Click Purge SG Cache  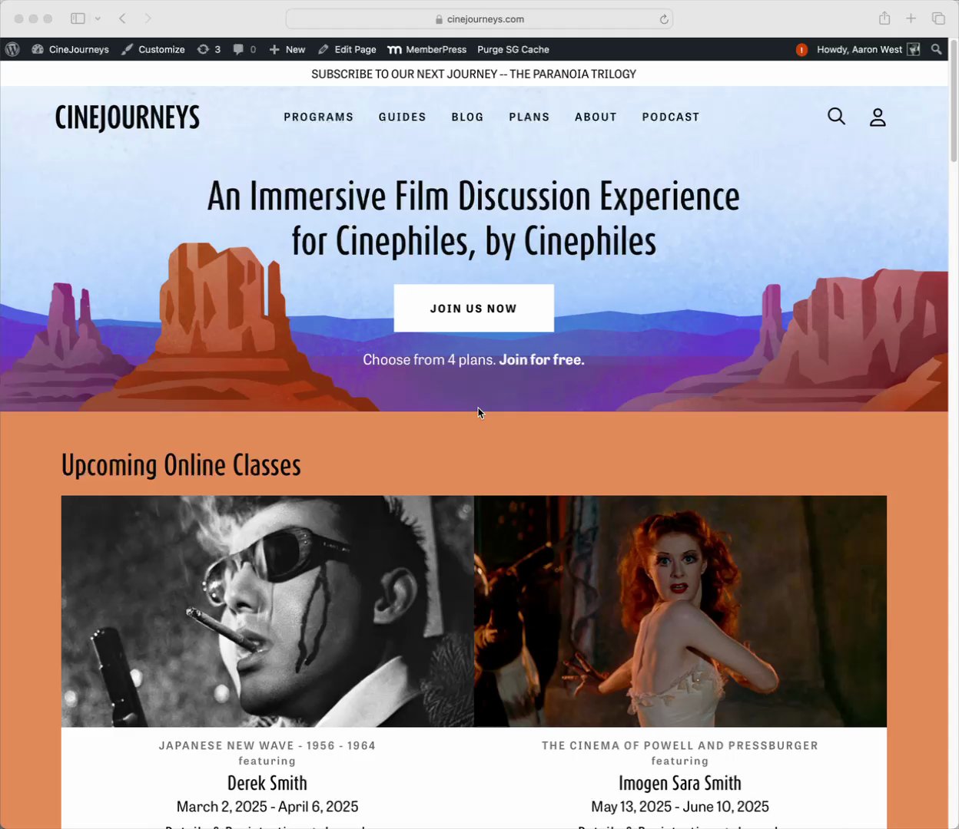tap(513, 49)
